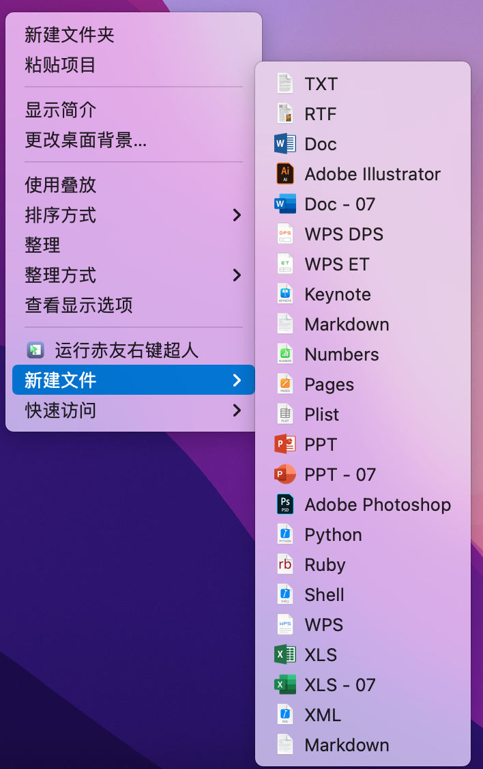Expand the 整理方式 submenu arrow
The width and height of the screenshot is (483, 769).
click(237, 275)
